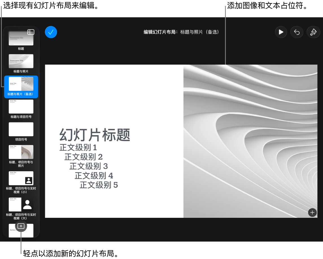The width and height of the screenshot is (323, 259).
Task: Select the 标题与照片 layout thumbnail
Action: 21,63
